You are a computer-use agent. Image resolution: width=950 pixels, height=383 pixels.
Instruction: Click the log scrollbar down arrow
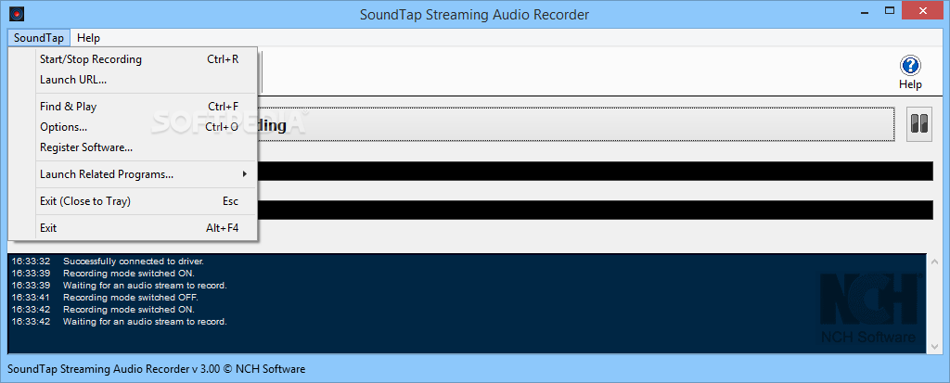pyautogui.click(x=935, y=346)
